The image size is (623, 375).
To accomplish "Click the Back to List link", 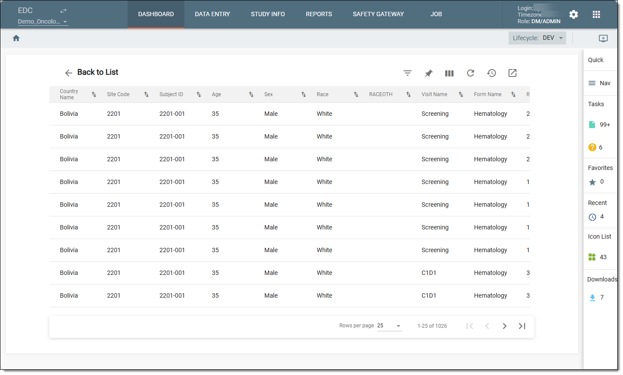I will point(98,72).
